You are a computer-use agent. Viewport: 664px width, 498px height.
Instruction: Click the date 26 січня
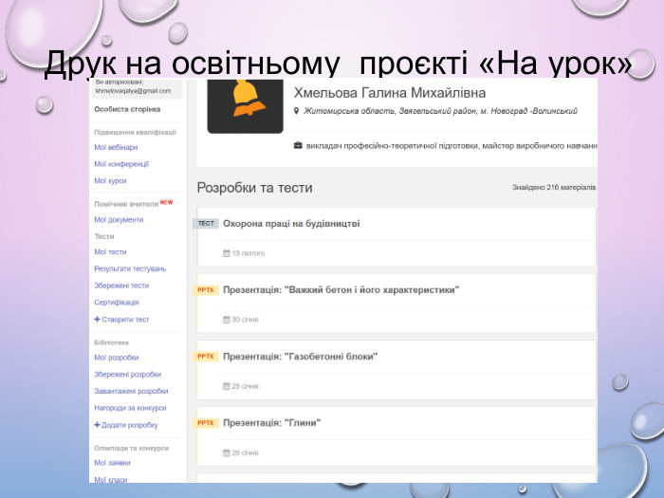245,452
